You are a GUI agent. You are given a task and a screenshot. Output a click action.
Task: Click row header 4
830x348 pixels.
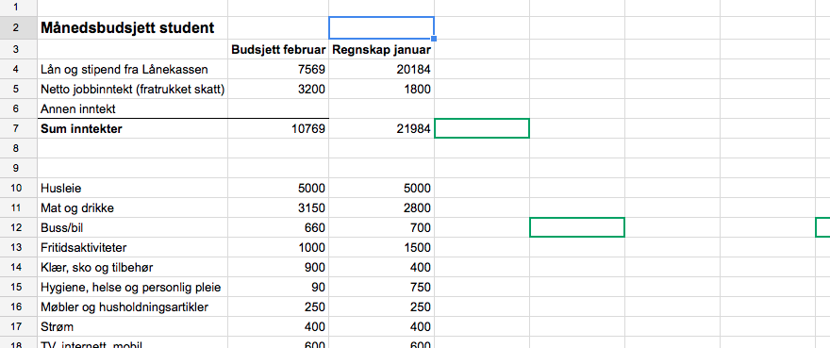click(19, 69)
